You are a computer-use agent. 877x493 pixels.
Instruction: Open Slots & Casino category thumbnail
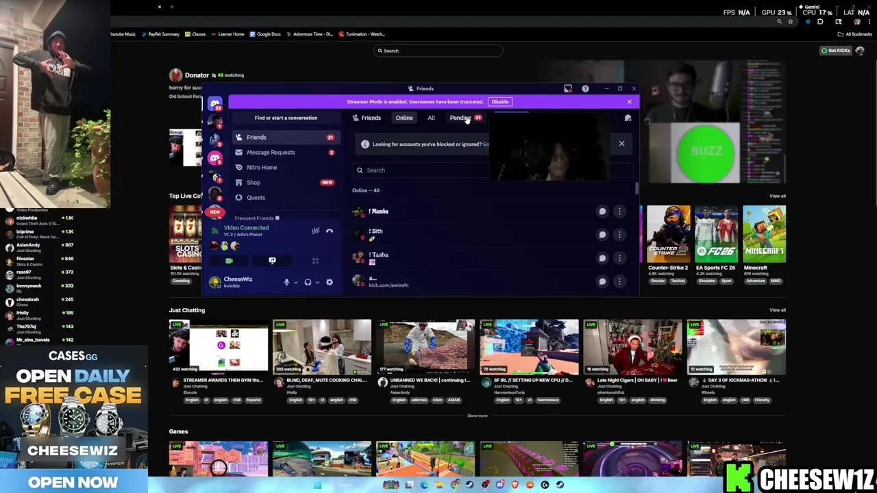(x=186, y=233)
